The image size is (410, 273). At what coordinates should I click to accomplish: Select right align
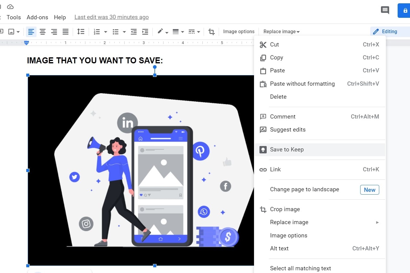point(54,32)
